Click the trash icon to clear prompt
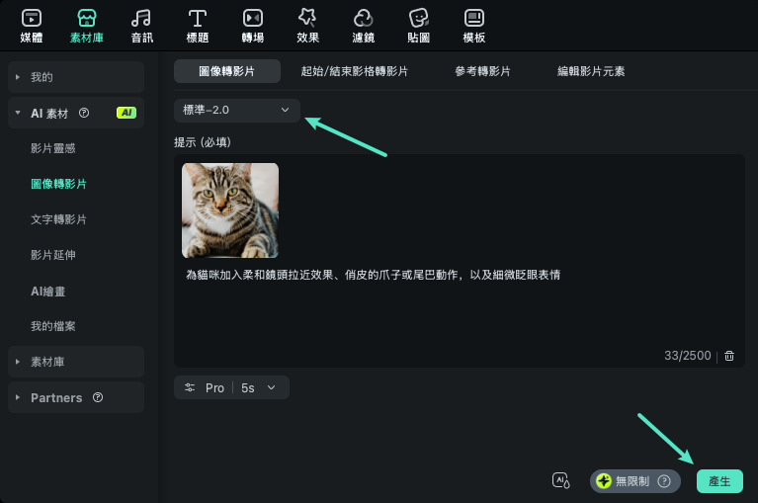This screenshot has height=503, width=758. 729,356
